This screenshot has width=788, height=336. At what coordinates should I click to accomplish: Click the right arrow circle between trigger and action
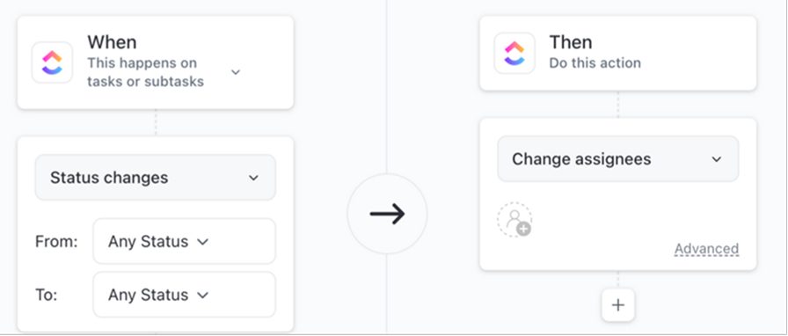(387, 214)
